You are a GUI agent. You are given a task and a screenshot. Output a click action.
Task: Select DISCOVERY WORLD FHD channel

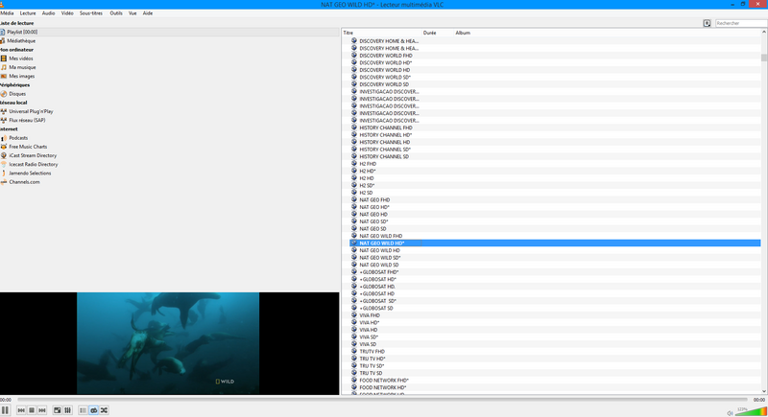(386, 56)
